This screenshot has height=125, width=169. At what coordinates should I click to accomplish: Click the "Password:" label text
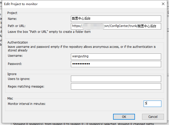(15, 64)
